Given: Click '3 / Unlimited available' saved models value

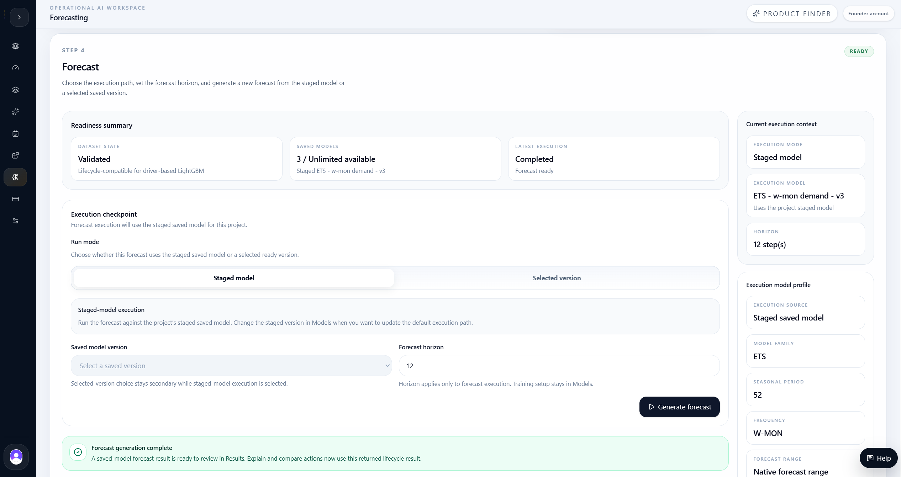Looking at the screenshot, I should click(336, 159).
